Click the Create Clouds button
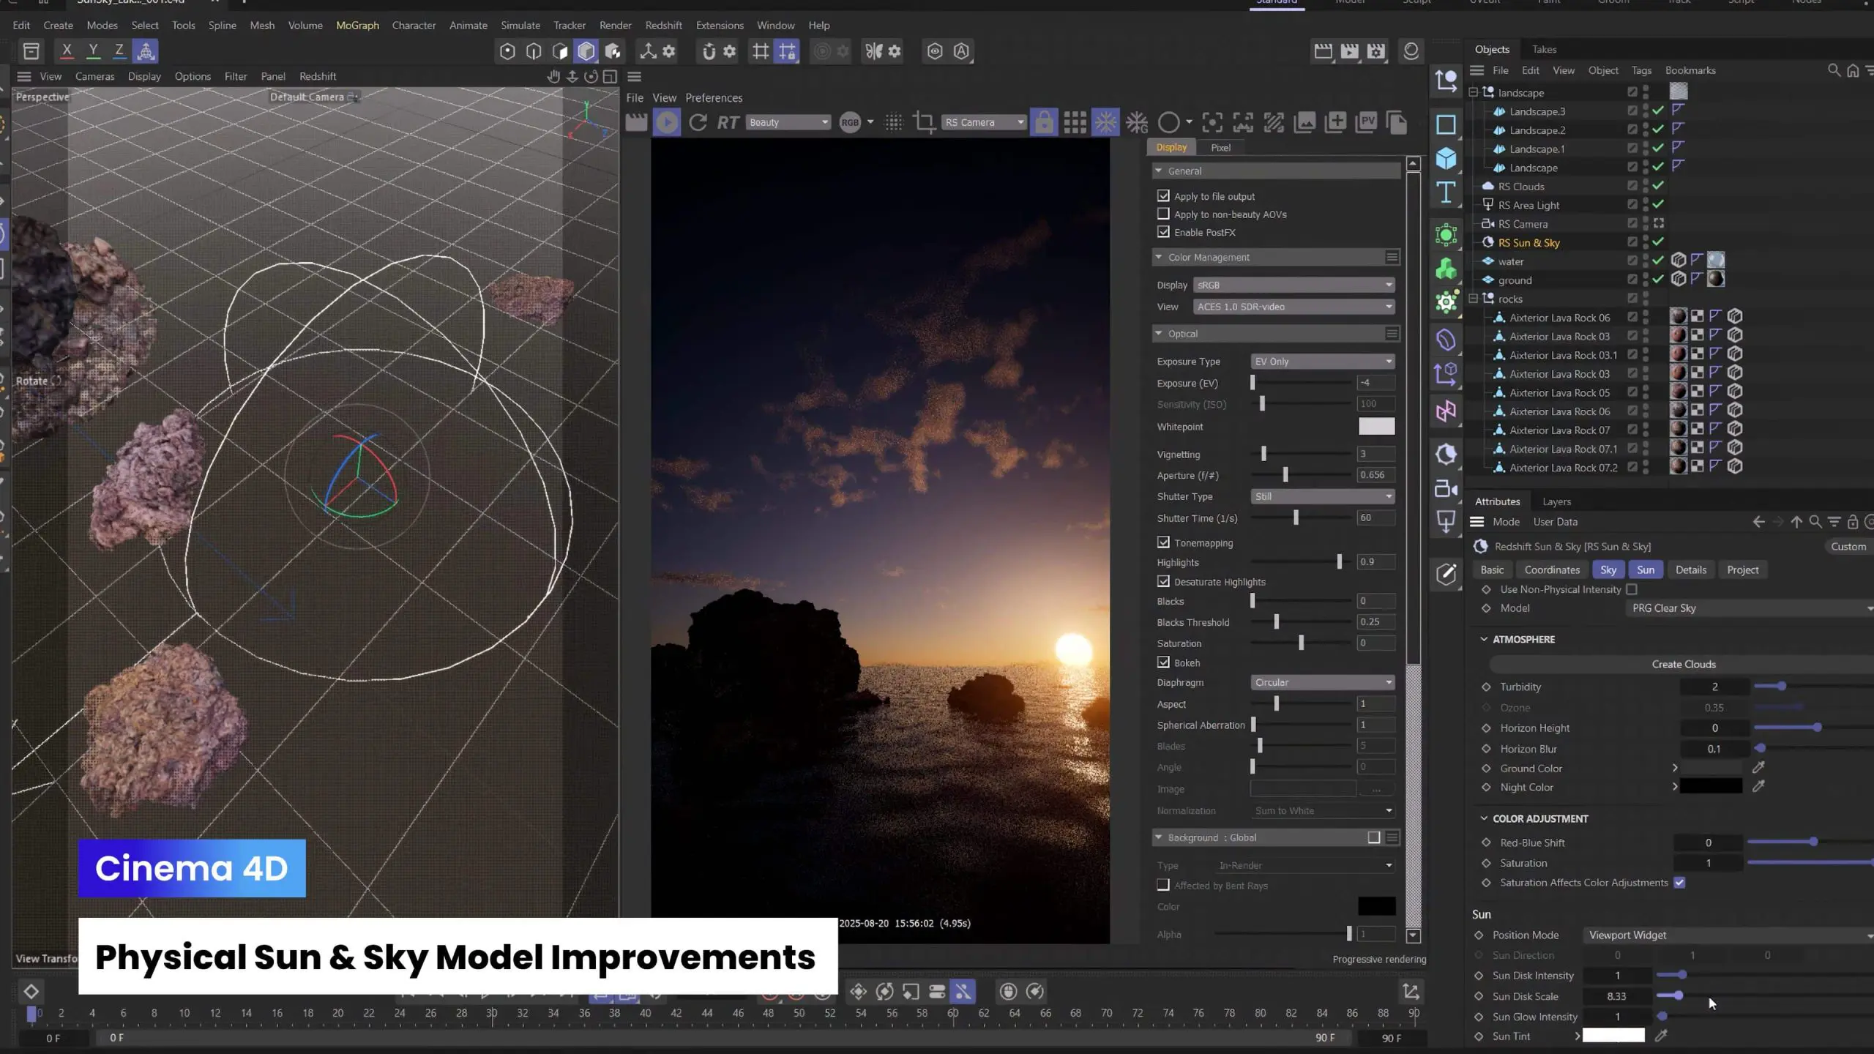Screen dimensions: 1874x1054 [1683, 664]
